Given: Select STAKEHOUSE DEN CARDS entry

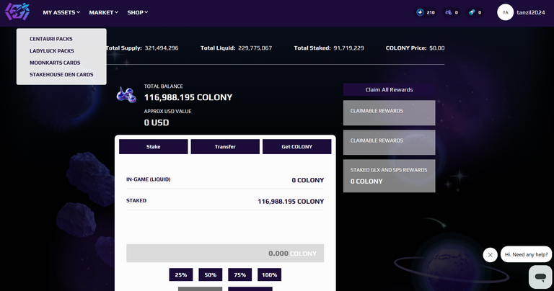Looking at the screenshot, I should point(61,75).
